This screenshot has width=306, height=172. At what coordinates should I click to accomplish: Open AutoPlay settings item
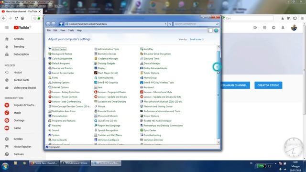pos(147,49)
